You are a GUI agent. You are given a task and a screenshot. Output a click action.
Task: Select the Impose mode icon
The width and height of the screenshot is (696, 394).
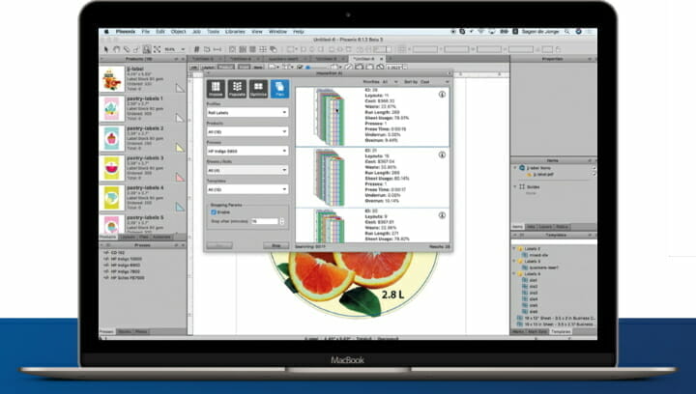pos(216,89)
